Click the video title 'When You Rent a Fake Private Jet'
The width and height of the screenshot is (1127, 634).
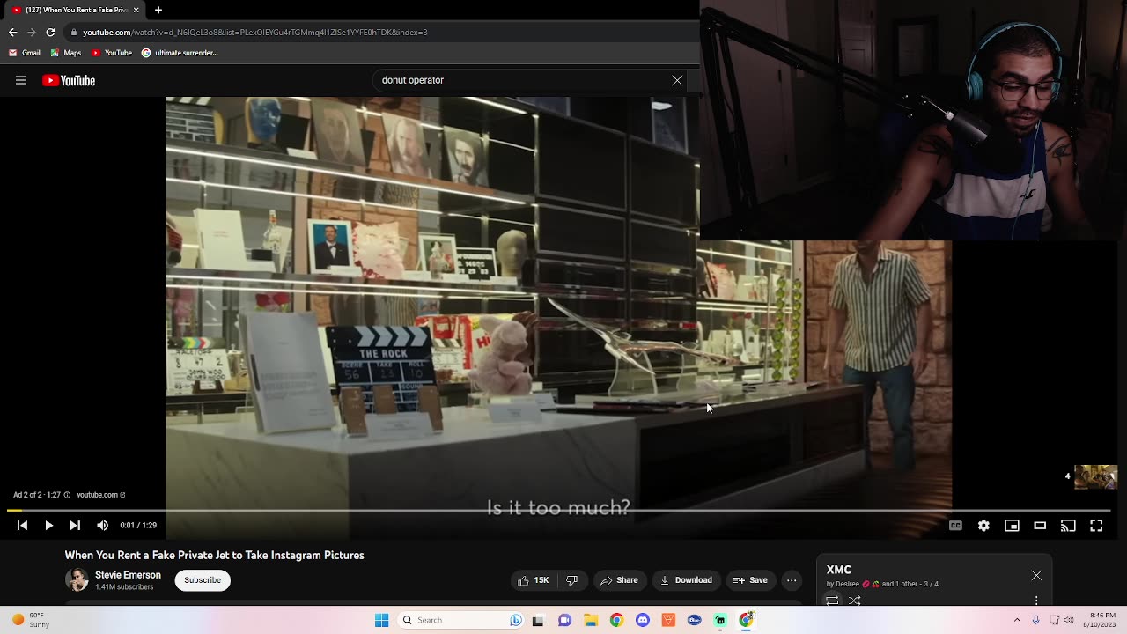pos(214,556)
